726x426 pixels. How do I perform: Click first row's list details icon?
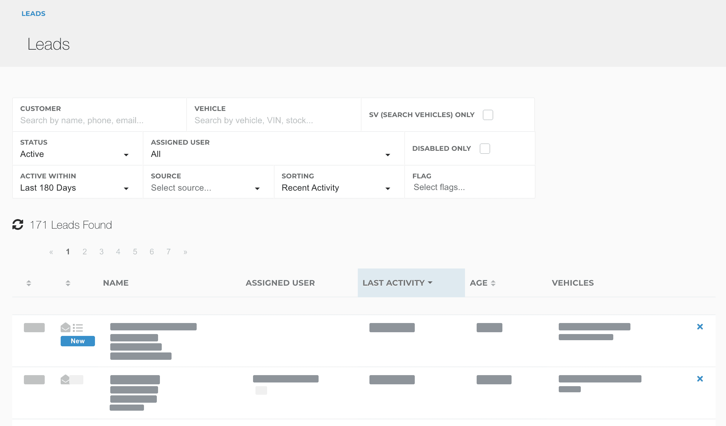click(78, 328)
